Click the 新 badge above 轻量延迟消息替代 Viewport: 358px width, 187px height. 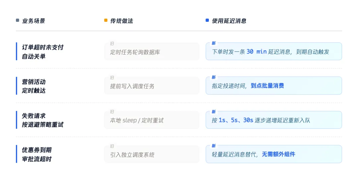click(214, 146)
